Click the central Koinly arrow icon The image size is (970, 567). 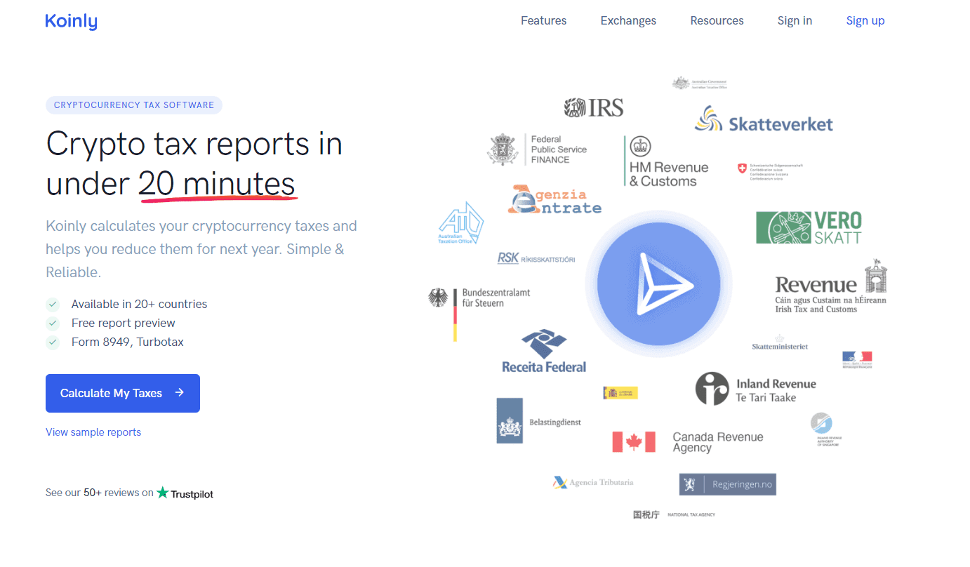click(x=658, y=284)
